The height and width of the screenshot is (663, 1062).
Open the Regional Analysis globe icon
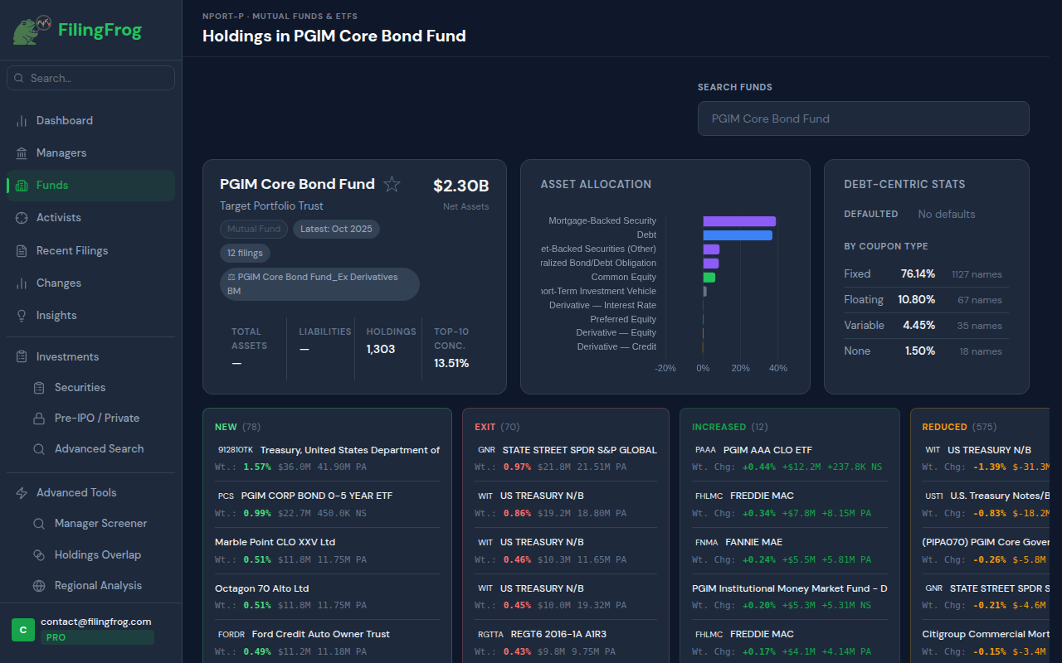38,585
